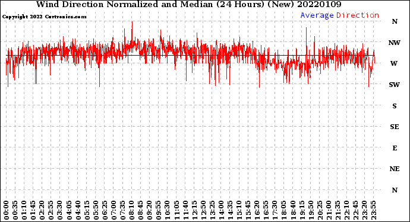Click the 10:30 time label
Image resolution: width=410 pixels, height=222 pixels.
168,210
